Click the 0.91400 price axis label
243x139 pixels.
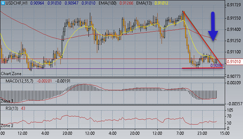click(234, 29)
